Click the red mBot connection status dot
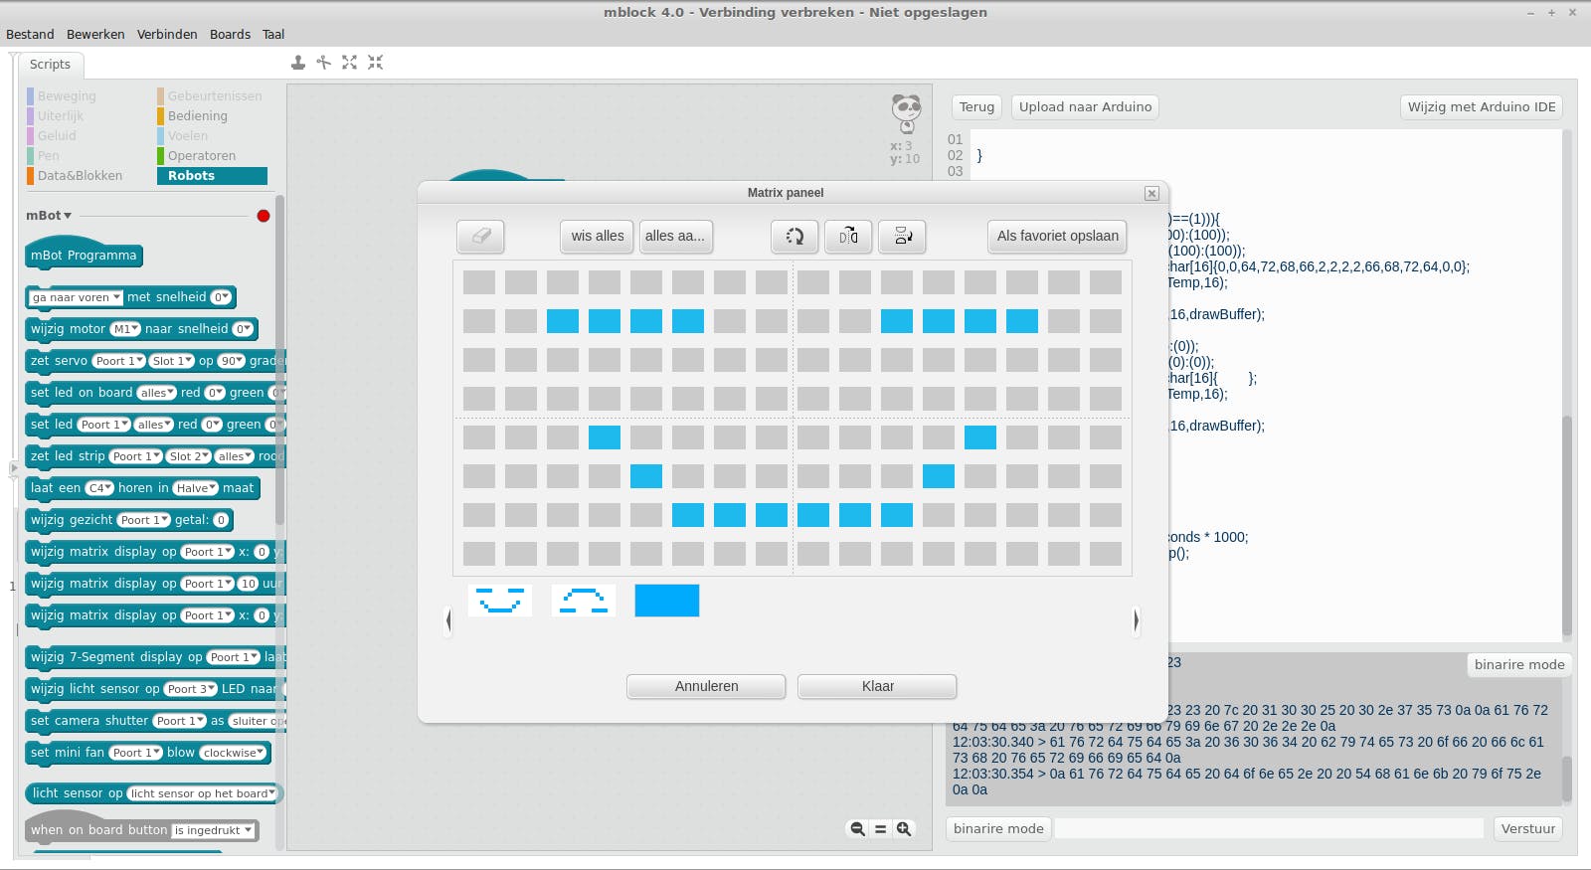Screen dimensions: 1591x870 [x=264, y=216]
